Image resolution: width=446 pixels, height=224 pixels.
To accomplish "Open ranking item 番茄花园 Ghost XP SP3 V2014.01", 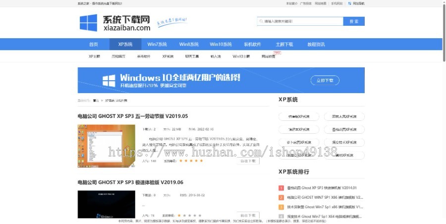I will pyautogui.click(x=322, y=188).
